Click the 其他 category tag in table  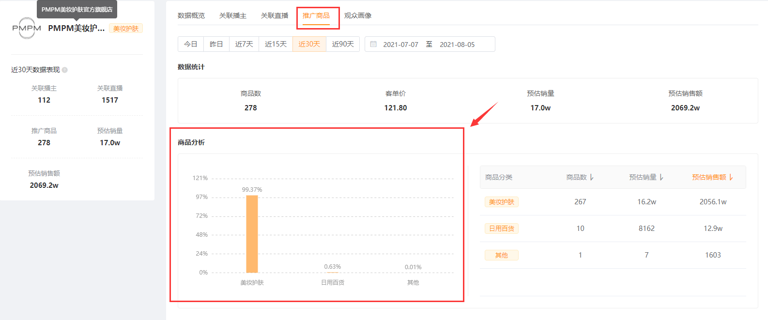(x=502, y=255)
